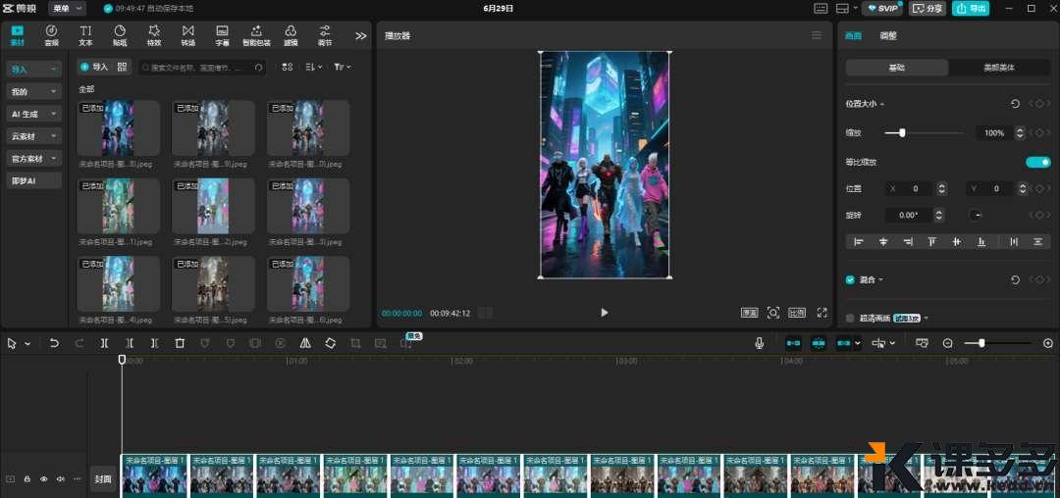Viewport: 1060px width, 498px height.
Task: Expand the AI 生成 sidebar category
Action: (x=33, y=114)
